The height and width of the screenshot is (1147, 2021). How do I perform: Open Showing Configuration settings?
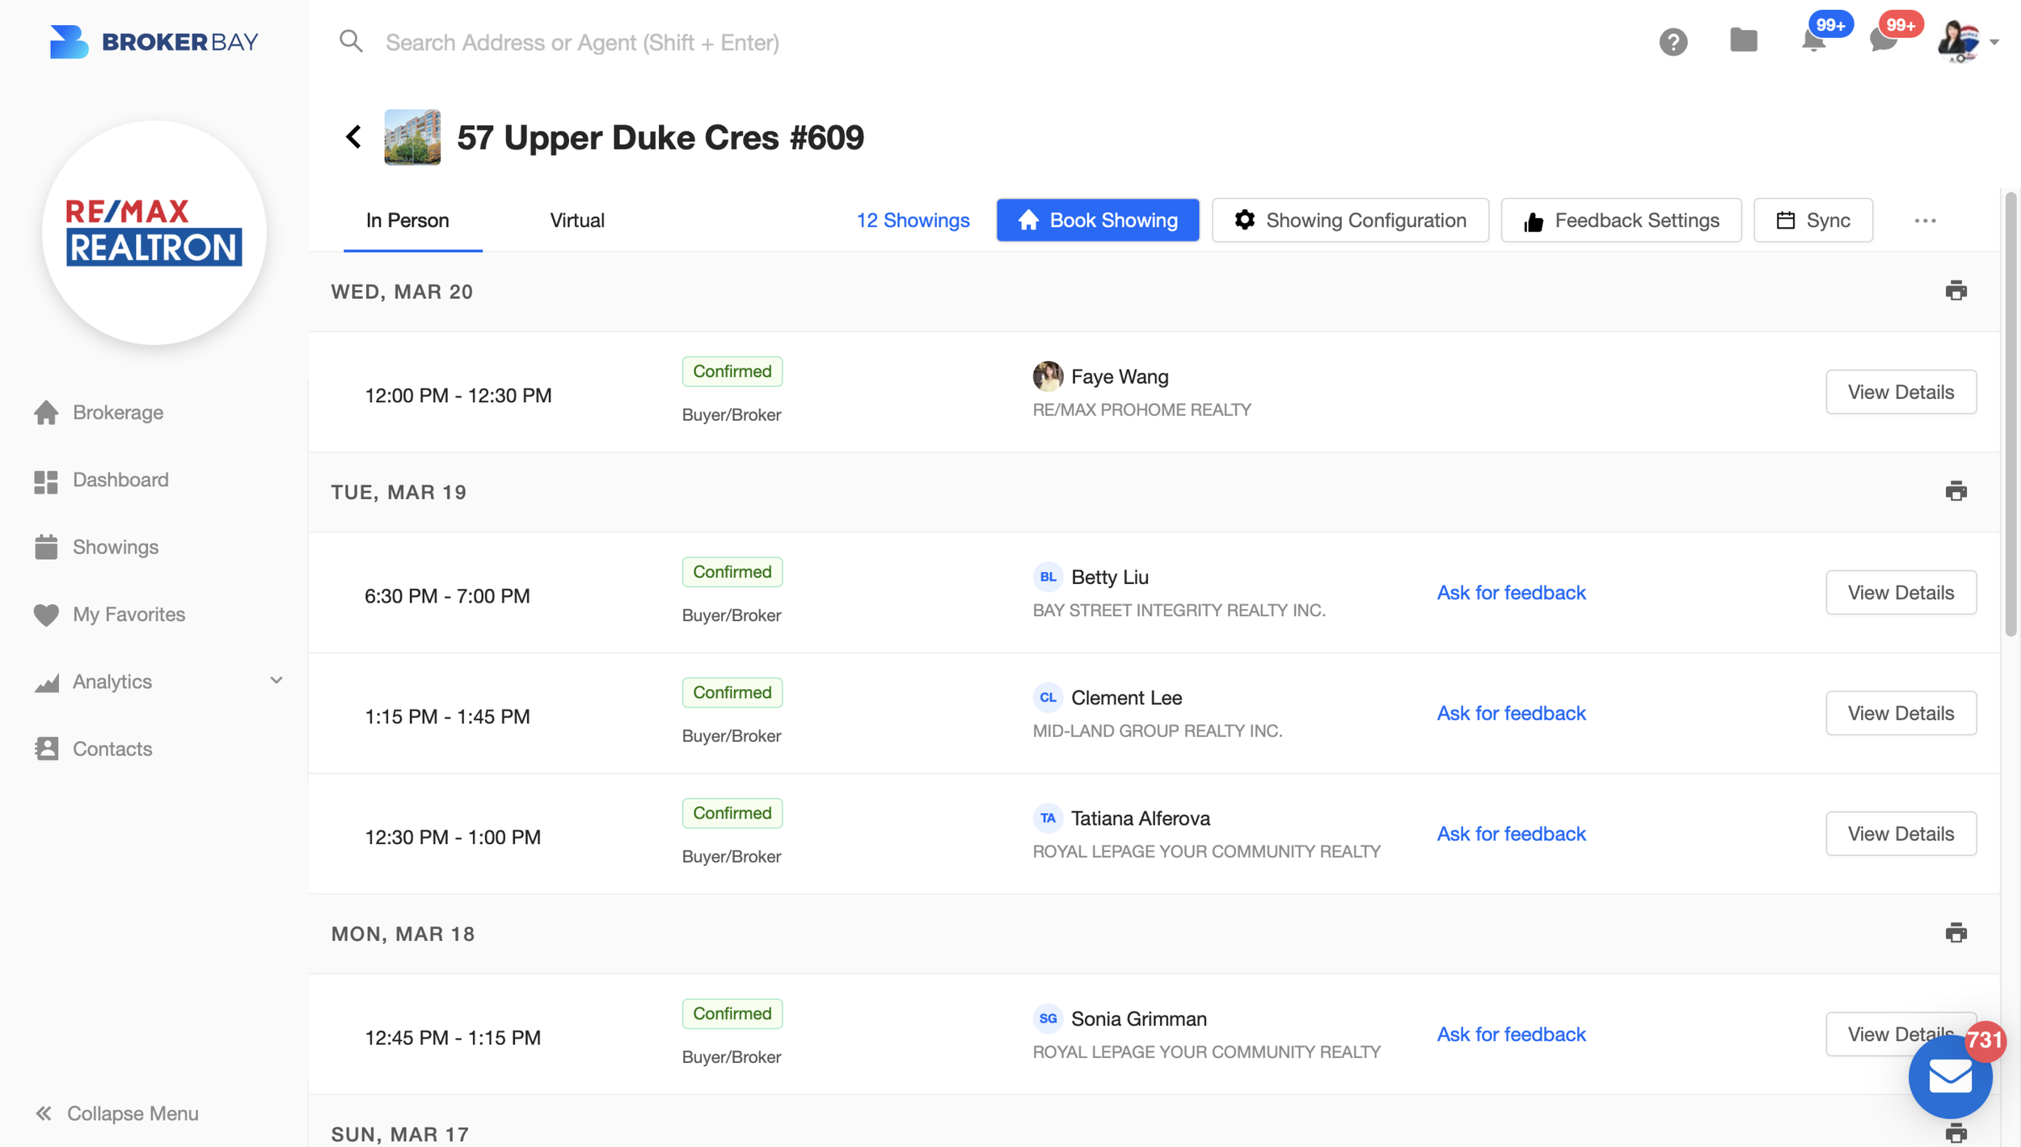coord(1349,221)
